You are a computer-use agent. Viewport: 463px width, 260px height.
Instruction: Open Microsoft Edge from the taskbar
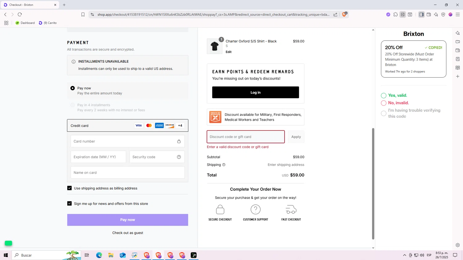tap(99, 255)
